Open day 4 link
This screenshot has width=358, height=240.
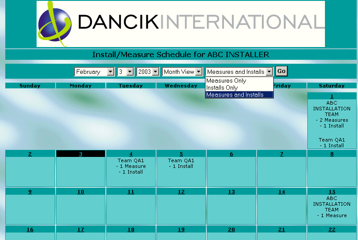131,154
